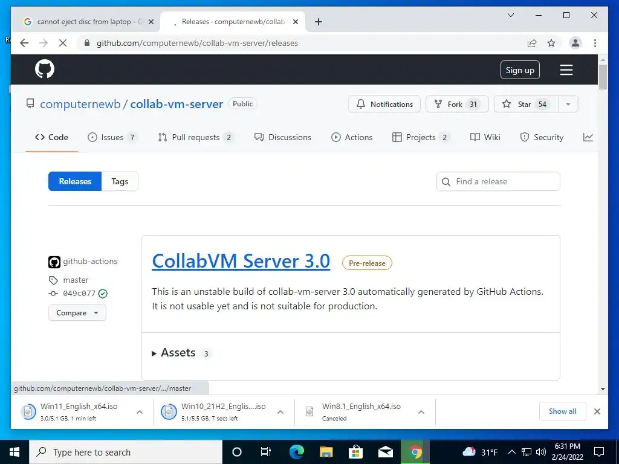Click the Chrome icon on taskbar

[x=415, y=452]
